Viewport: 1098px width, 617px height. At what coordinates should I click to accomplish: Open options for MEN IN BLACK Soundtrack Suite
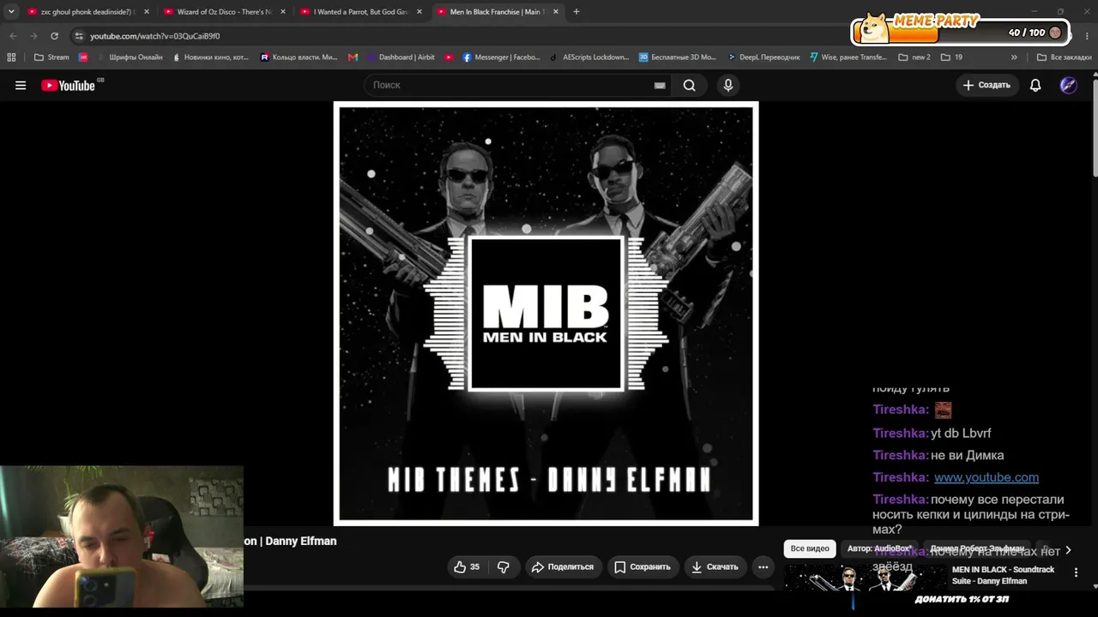pyautogui.click(x=1076, y=572)
